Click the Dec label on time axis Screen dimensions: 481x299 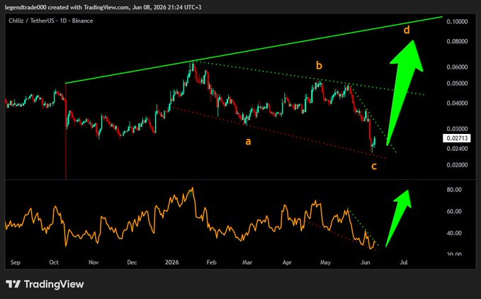(132, 262)
